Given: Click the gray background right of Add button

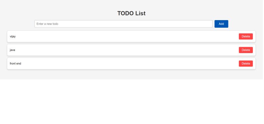Looking at the screenshot, I should tap(246, 24).
